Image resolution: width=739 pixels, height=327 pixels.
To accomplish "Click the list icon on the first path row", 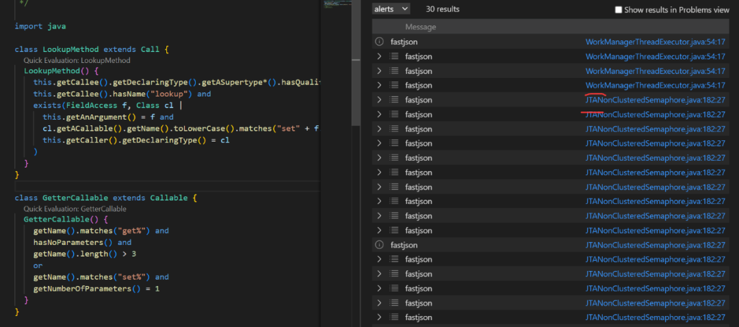I will pos(394,56).
